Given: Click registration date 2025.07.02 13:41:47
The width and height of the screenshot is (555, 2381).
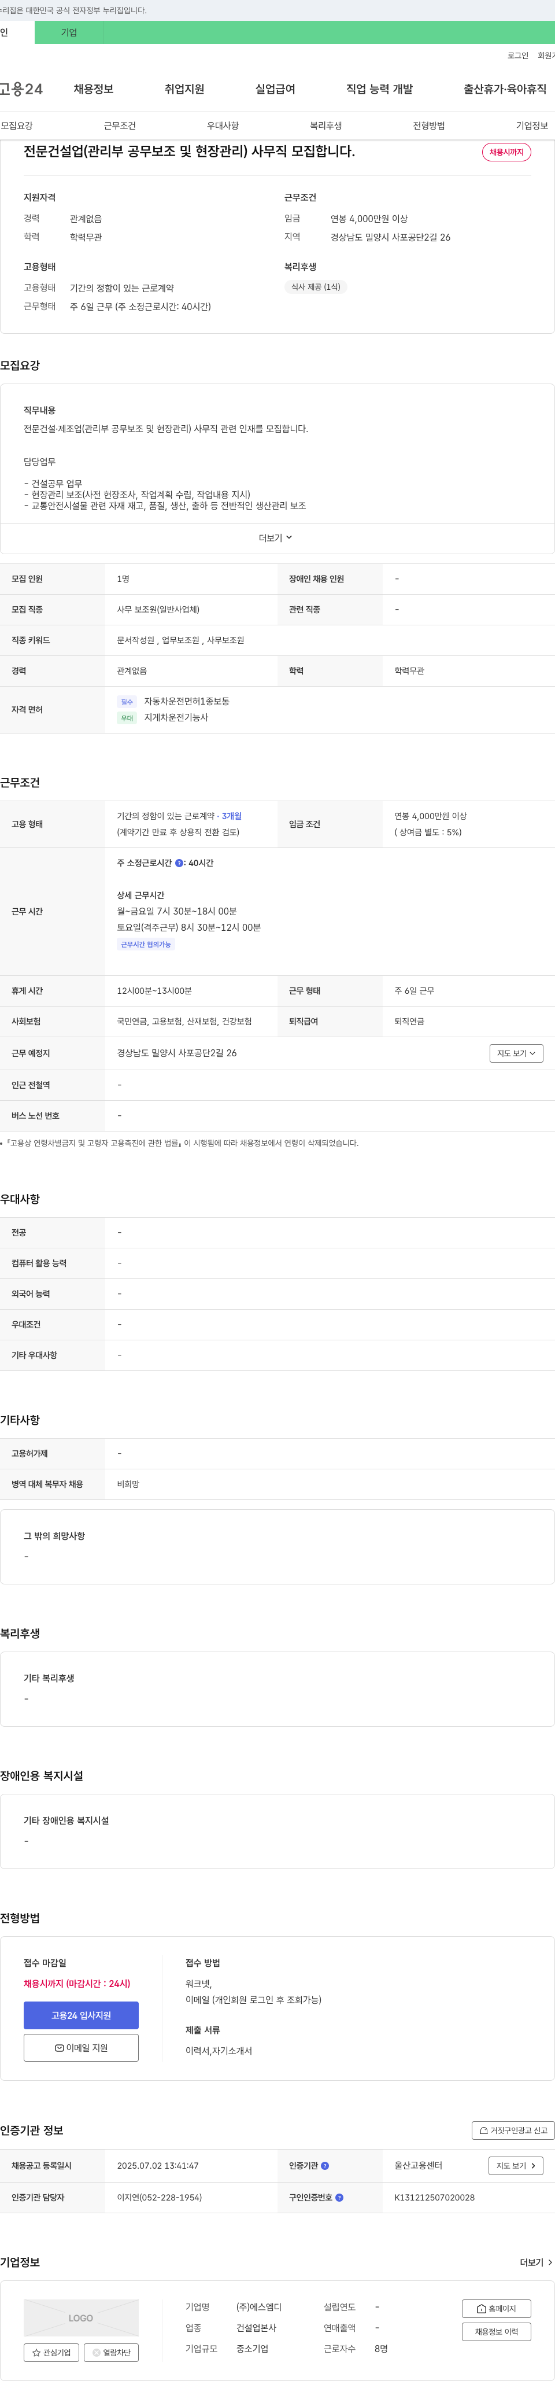Looking at the screenshot, I should pyautogui.click(x=158, y=2166).
